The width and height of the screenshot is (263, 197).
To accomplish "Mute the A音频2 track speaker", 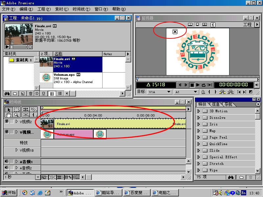I will click(7, 167).
